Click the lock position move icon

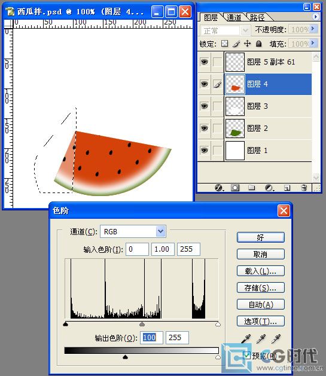click(247, 44)
